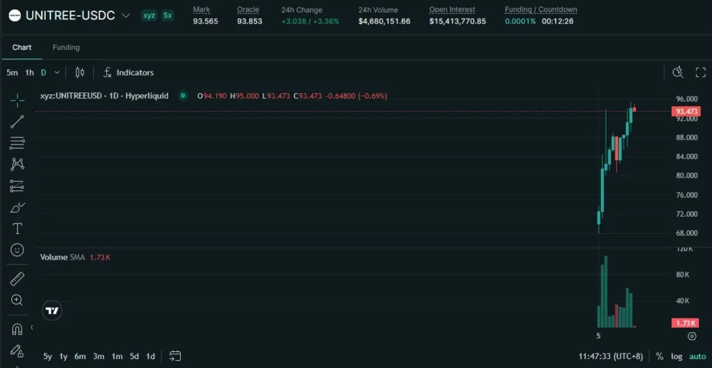
Task: Set the range to 3m
Action: click(x=99, y=357)
